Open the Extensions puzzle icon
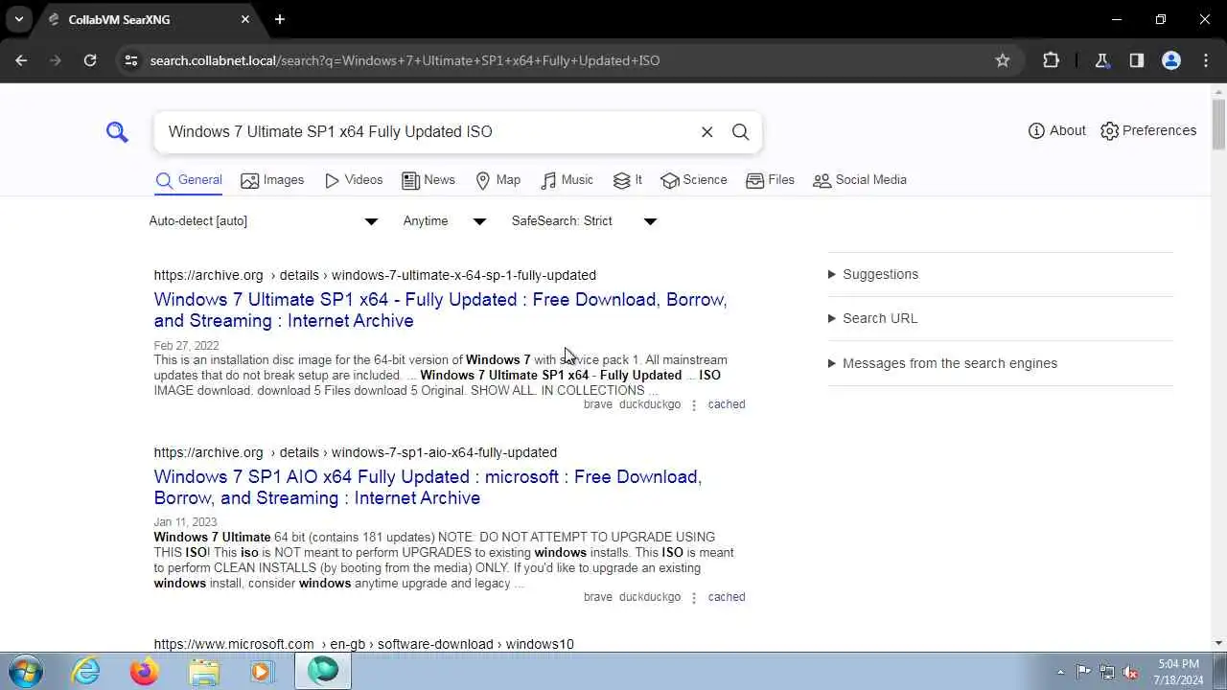 pos(1051,60)
